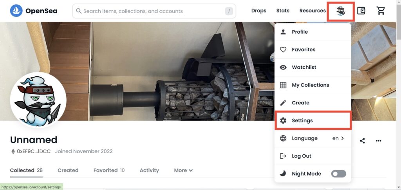Open the wallet icon in header
This screenshot has height=190, width=401.
click(361, 11)
